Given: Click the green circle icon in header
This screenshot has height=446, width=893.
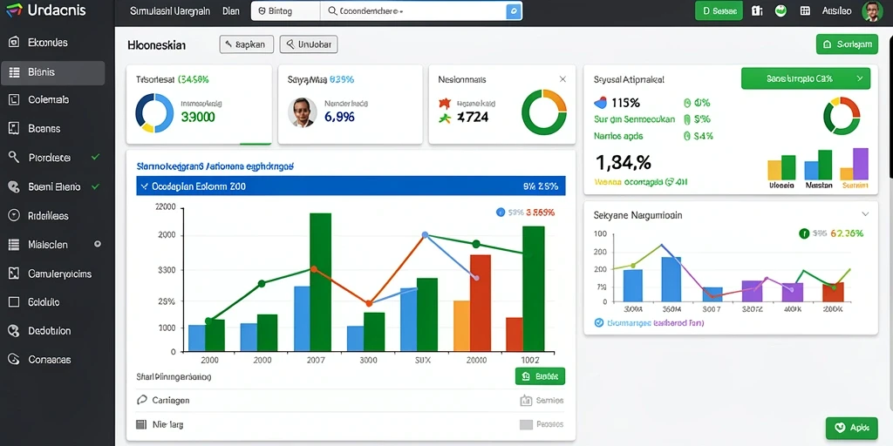Looking at the screenshot, I should point(781,10).
